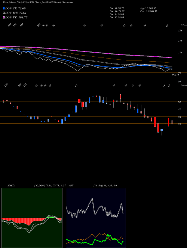This screenshot has width=187, height=248.
Task: Open the dark blue ADX chart panel
Action: click(96, 218)
